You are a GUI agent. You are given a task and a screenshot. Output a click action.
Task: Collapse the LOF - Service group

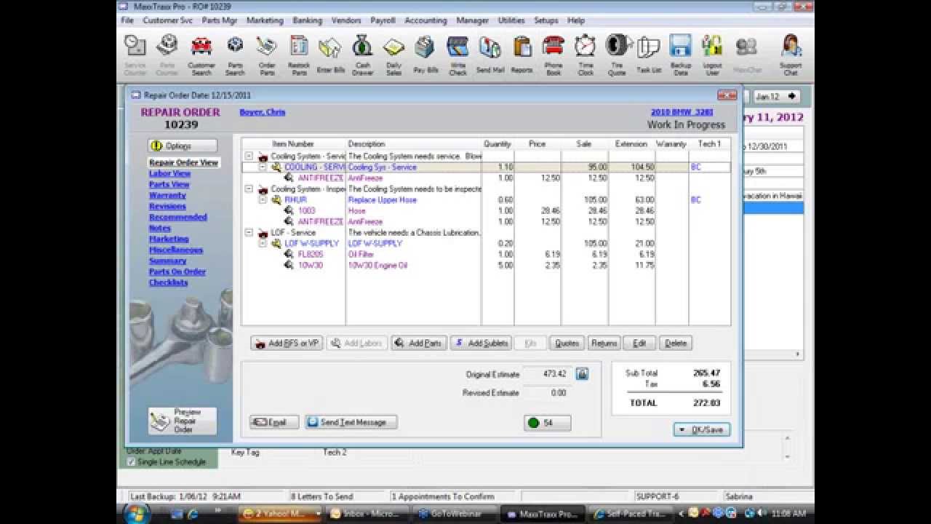249,233
